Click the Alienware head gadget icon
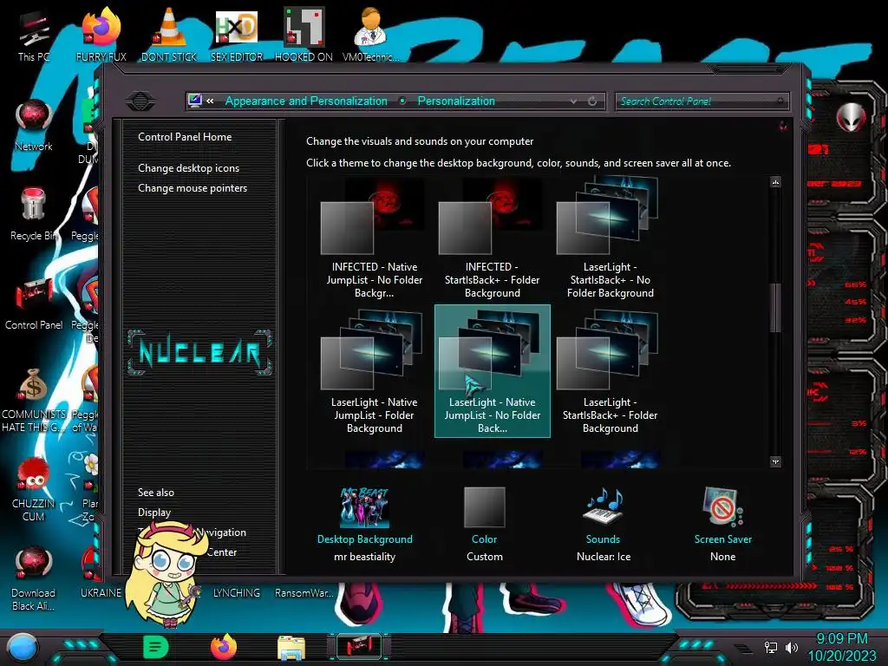Screen dimensions: 888x666 (851, 118)
